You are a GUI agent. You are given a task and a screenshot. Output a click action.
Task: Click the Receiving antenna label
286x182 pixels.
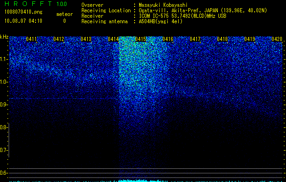pos(105,21)
